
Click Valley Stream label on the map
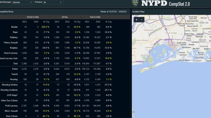[x=188, y=39]
